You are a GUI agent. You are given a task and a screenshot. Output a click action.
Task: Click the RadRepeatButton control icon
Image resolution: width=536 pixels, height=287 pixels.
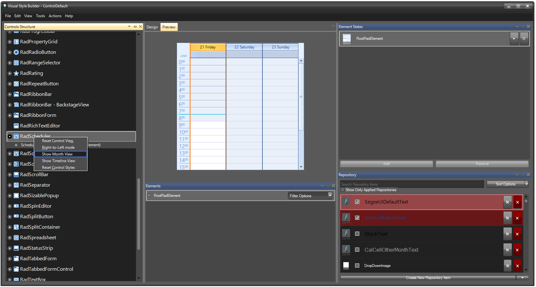coord(16,84)
